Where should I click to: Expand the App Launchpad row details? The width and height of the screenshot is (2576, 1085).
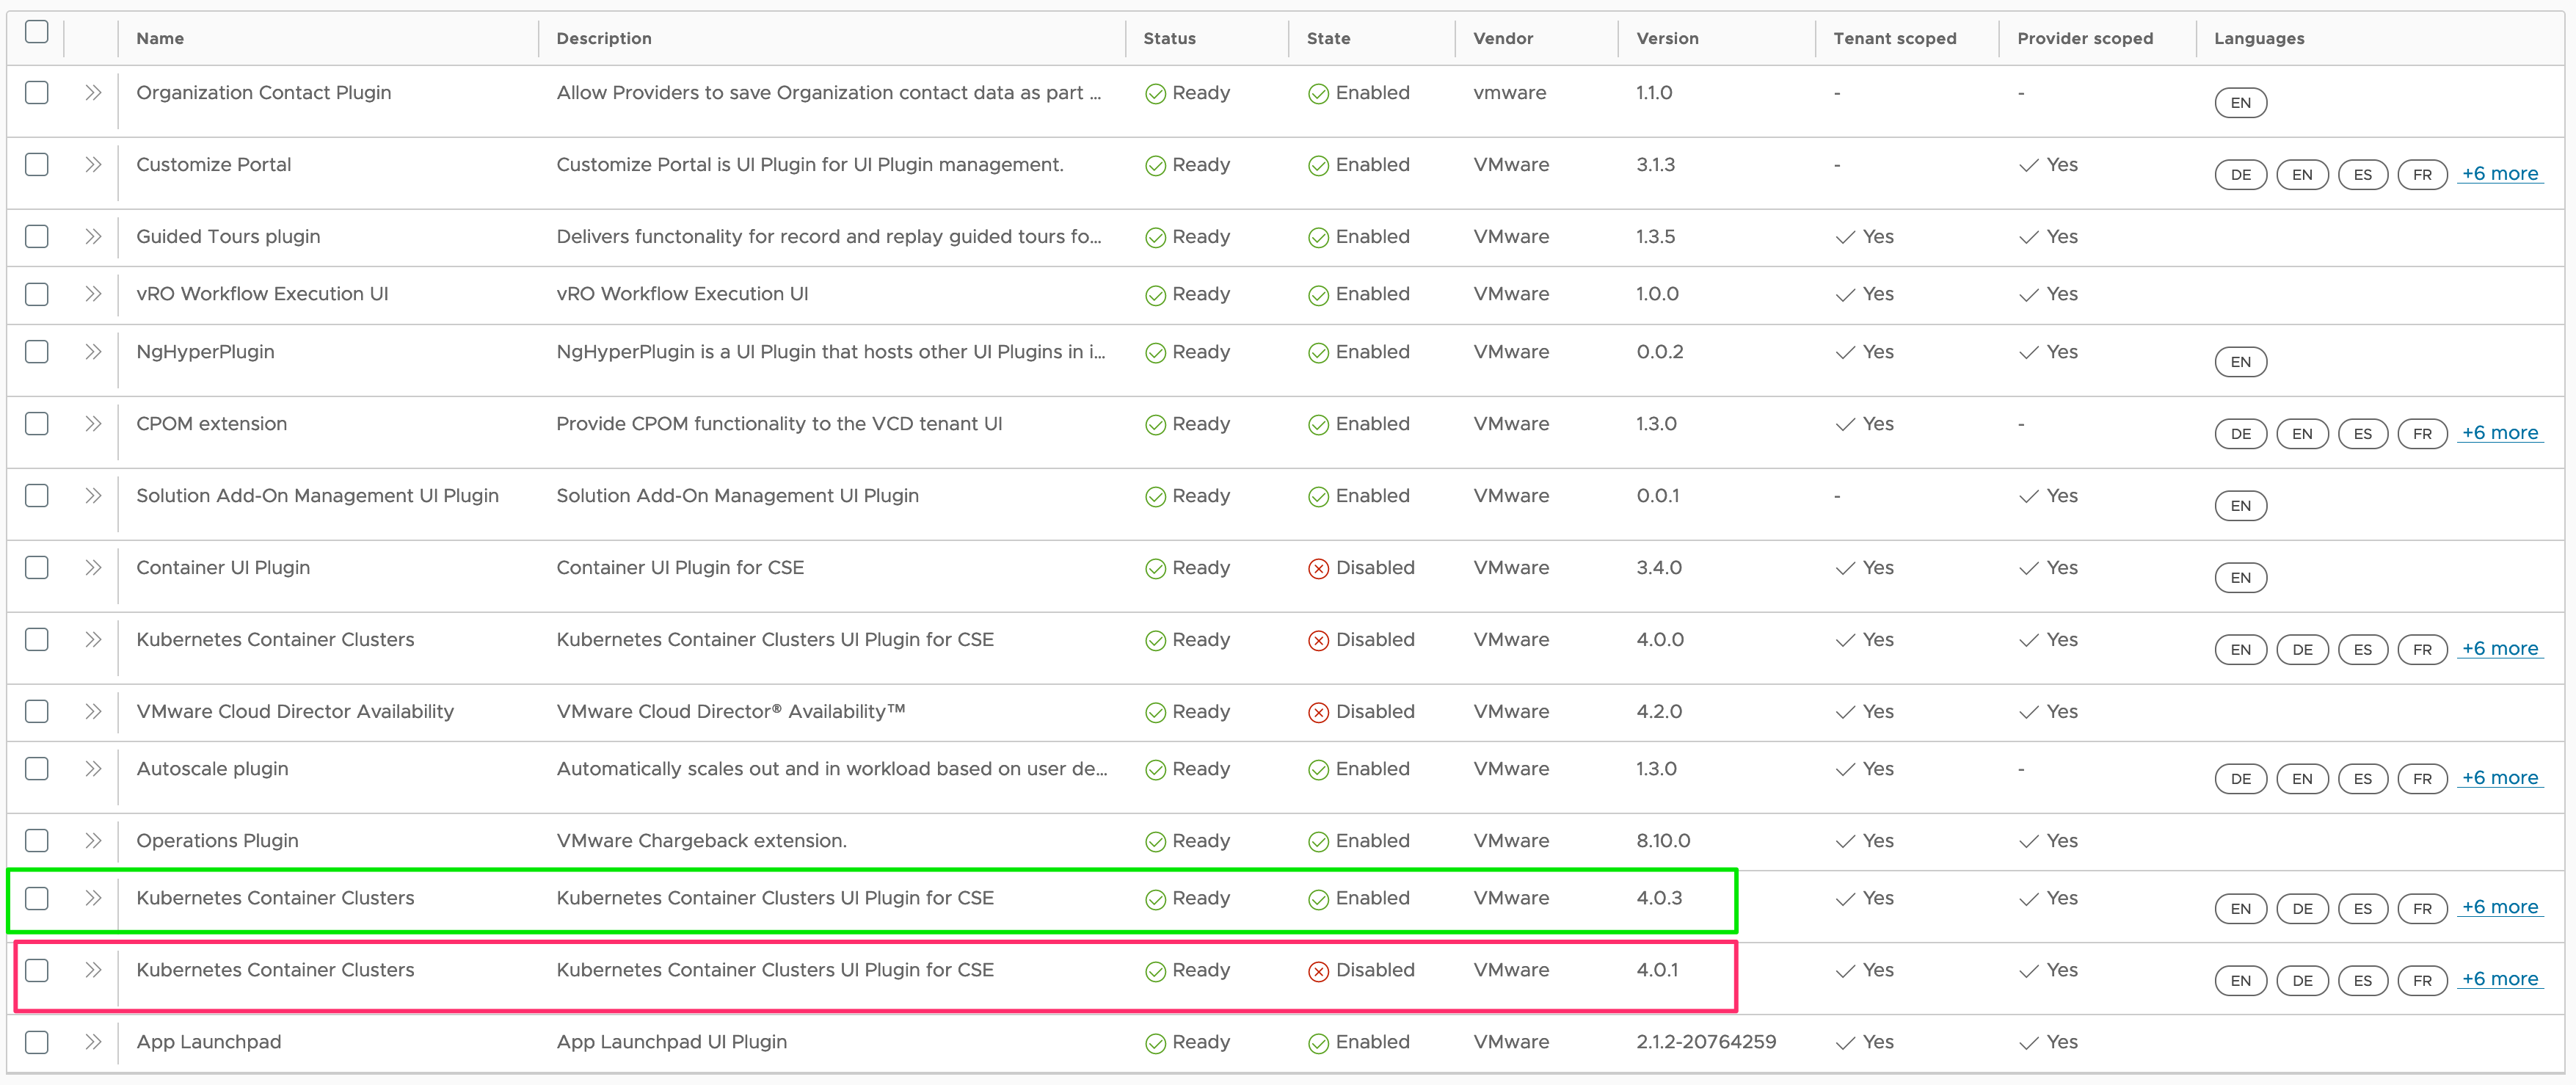(x=93, y=1042)
